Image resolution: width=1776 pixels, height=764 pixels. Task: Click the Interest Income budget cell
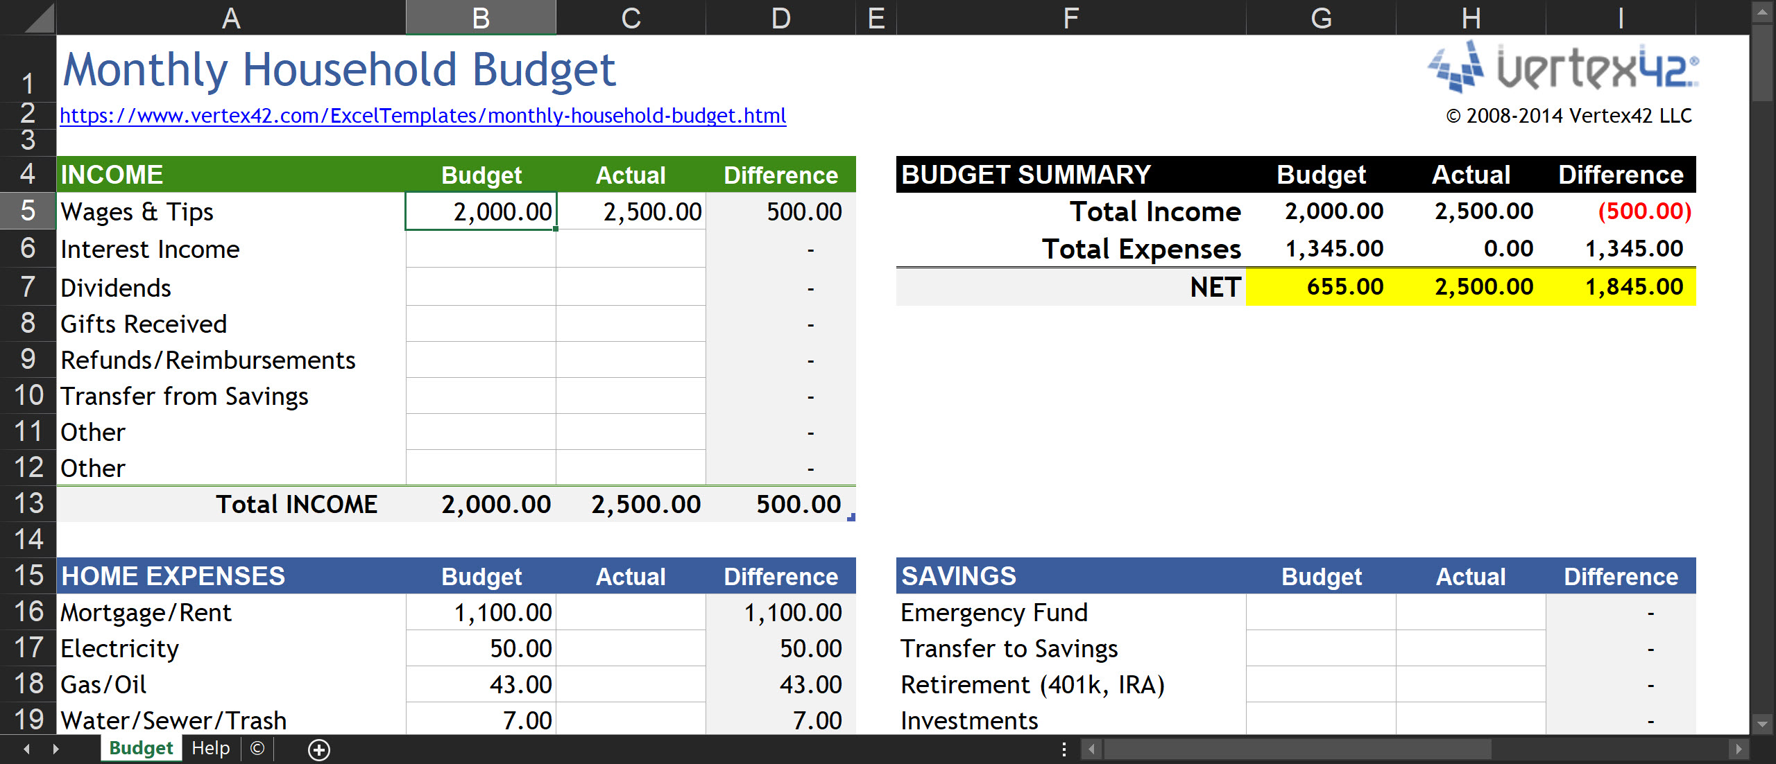point(481,249)
